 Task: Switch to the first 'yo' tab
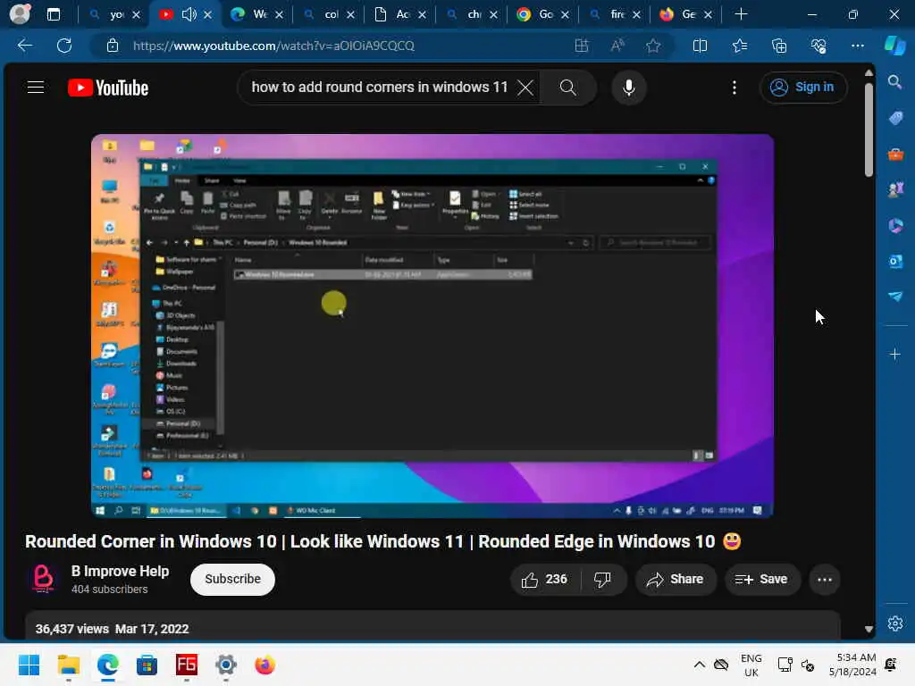108,14
